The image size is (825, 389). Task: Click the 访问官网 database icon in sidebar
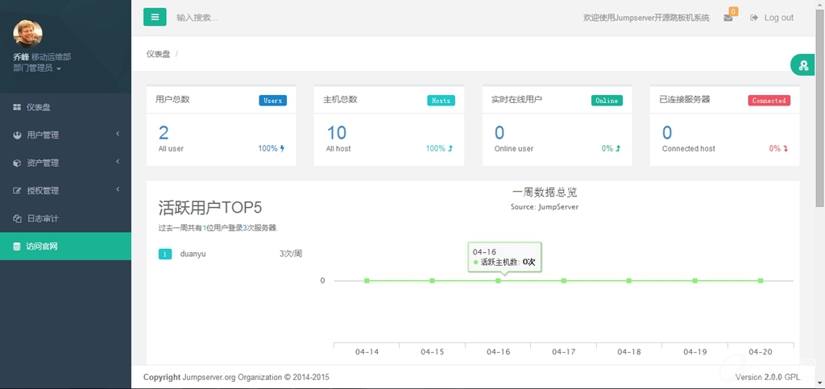tap(17, 246)
